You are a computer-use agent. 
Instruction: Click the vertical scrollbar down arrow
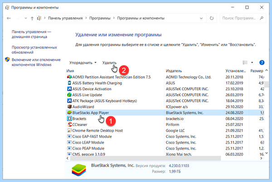(267, 153)
